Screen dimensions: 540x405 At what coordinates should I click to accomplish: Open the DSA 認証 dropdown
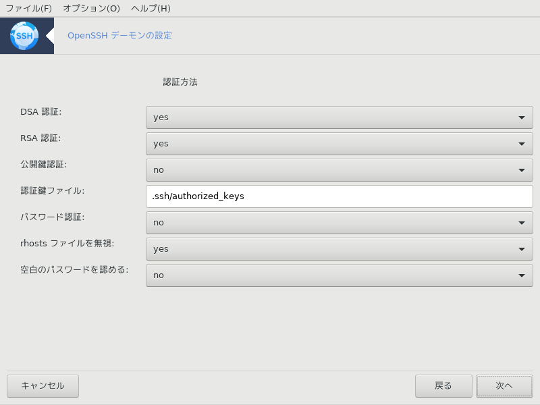point(340,117)
